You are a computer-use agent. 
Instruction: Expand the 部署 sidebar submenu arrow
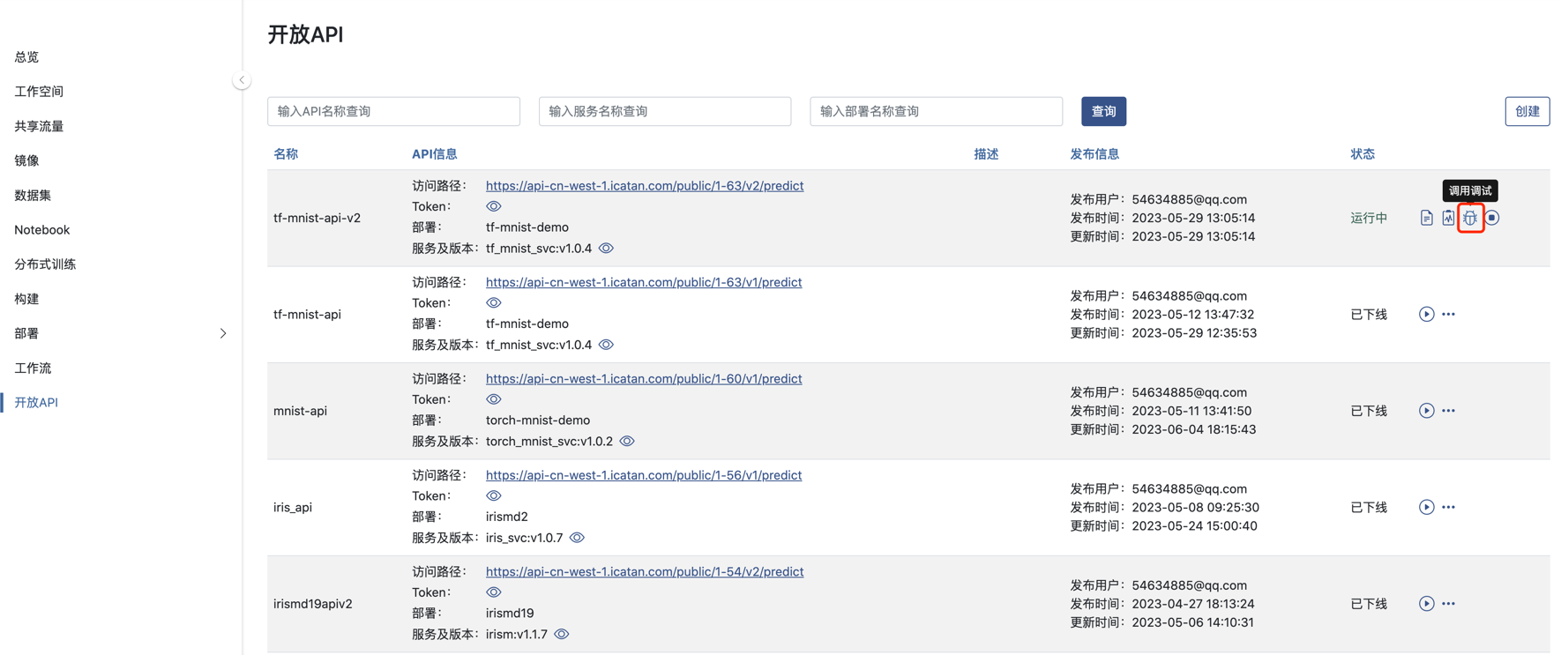[x=223, y=333]
